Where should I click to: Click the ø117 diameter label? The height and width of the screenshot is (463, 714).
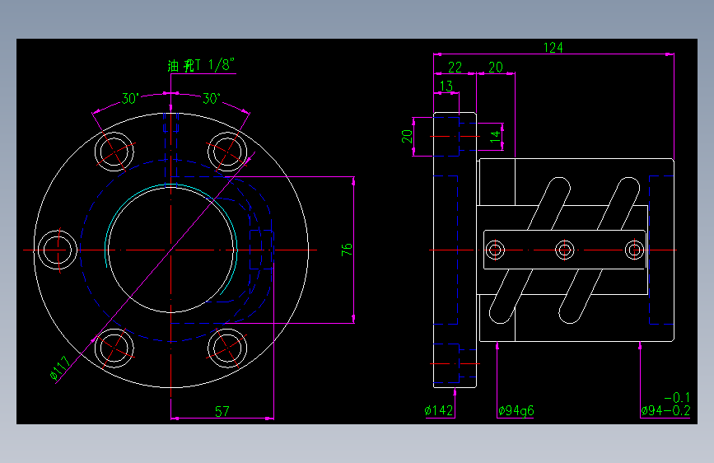point(59,367)
